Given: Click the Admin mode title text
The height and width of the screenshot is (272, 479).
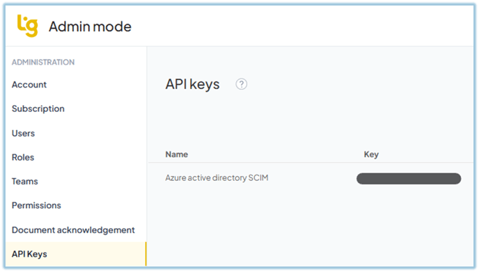Looking at the screenshot, I should point(90,26).
